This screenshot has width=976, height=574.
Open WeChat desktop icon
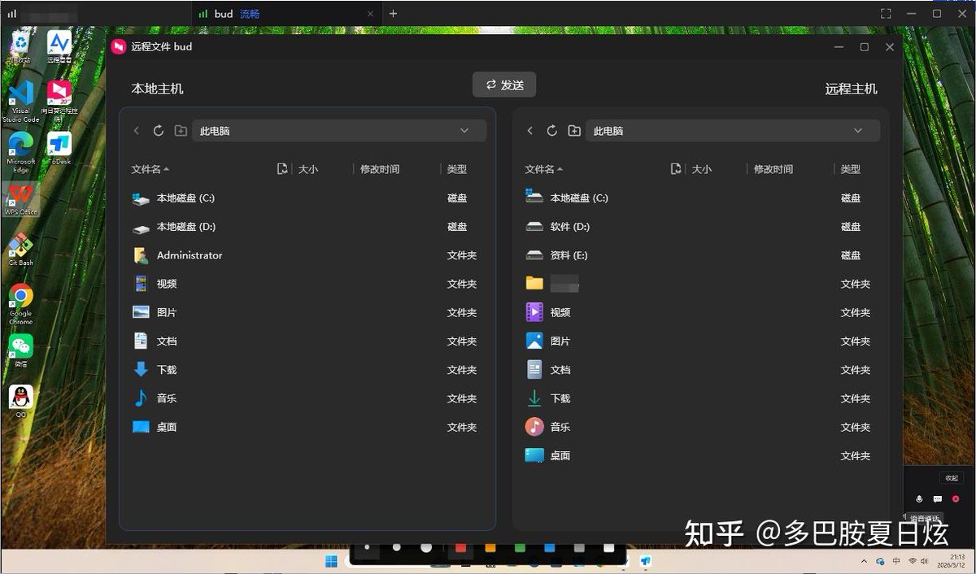pos(20,350)
